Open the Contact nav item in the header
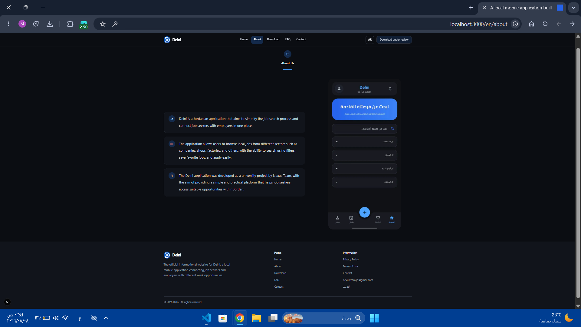The height and width of the screenshot is (327, 581). pyautogui.click(x=301, y=39)
